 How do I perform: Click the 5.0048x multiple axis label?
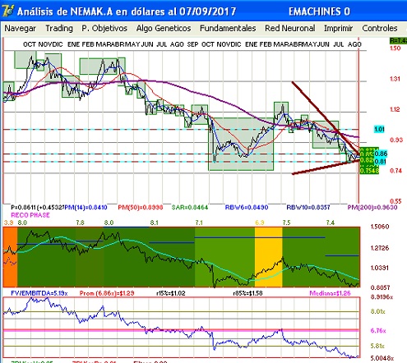coord(382,358)
